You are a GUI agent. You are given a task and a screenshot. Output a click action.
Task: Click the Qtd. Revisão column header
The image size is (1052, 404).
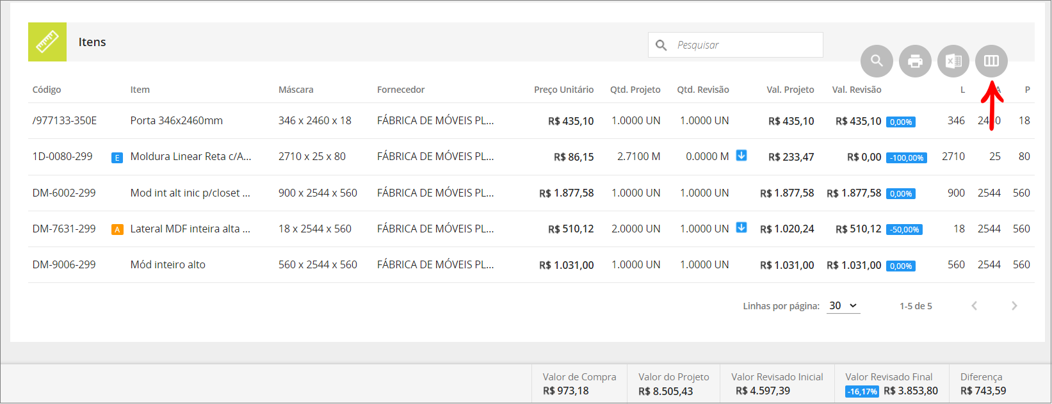pyautogui.click(x=703, y=90)
